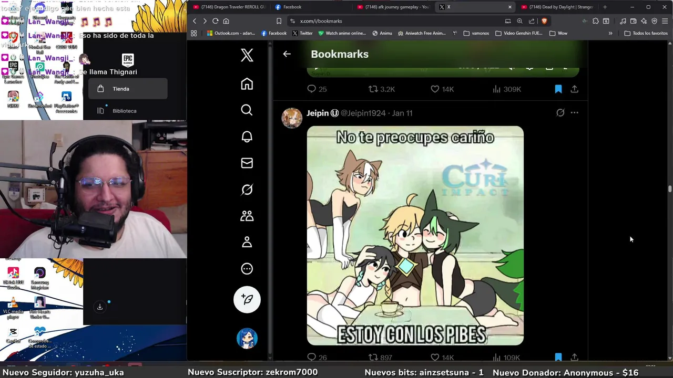Open Outlook.com bookmark

pyautogui.click(x=231, y=33)
